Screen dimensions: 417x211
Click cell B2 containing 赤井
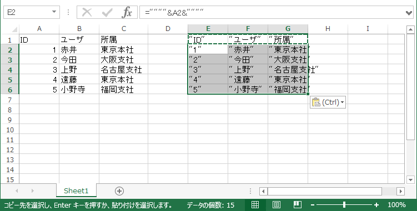point(79,50)
